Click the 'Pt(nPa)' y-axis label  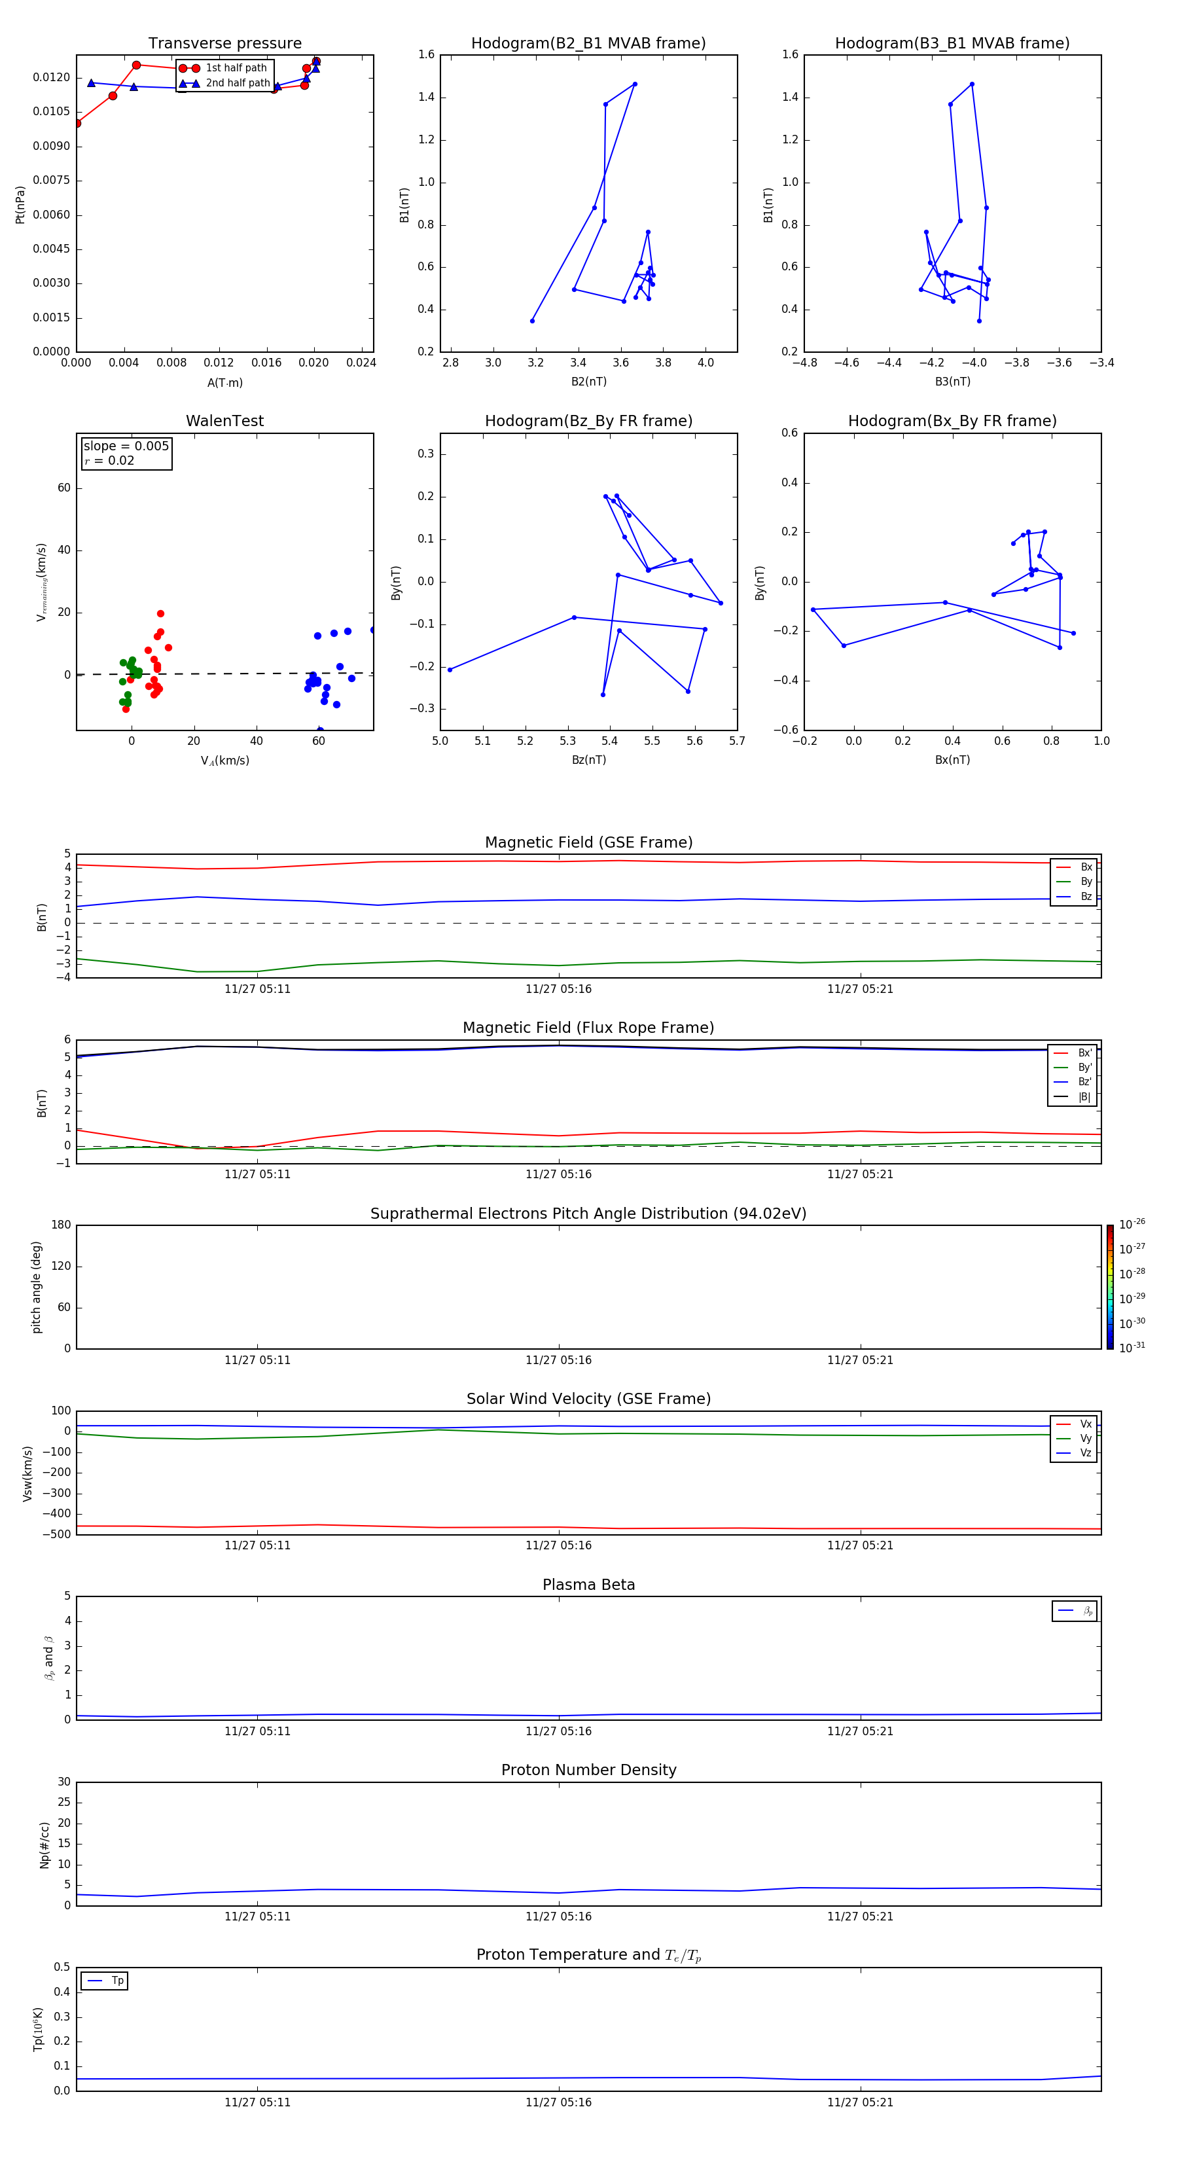(x=20, y=204)
